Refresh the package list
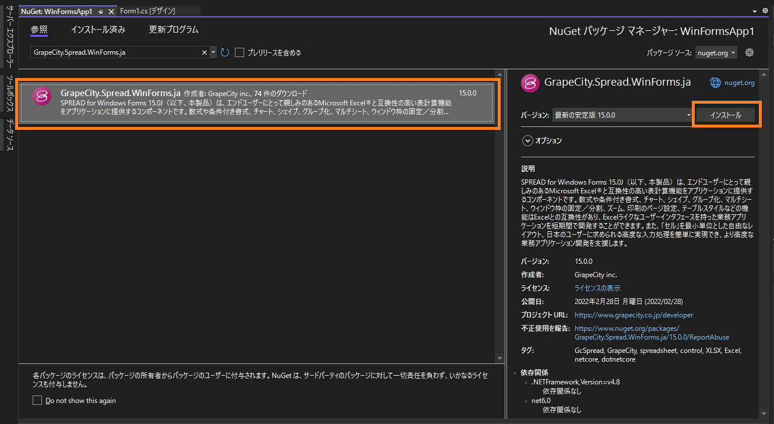Viewport: 774px width, 424px height. point(225,52)
